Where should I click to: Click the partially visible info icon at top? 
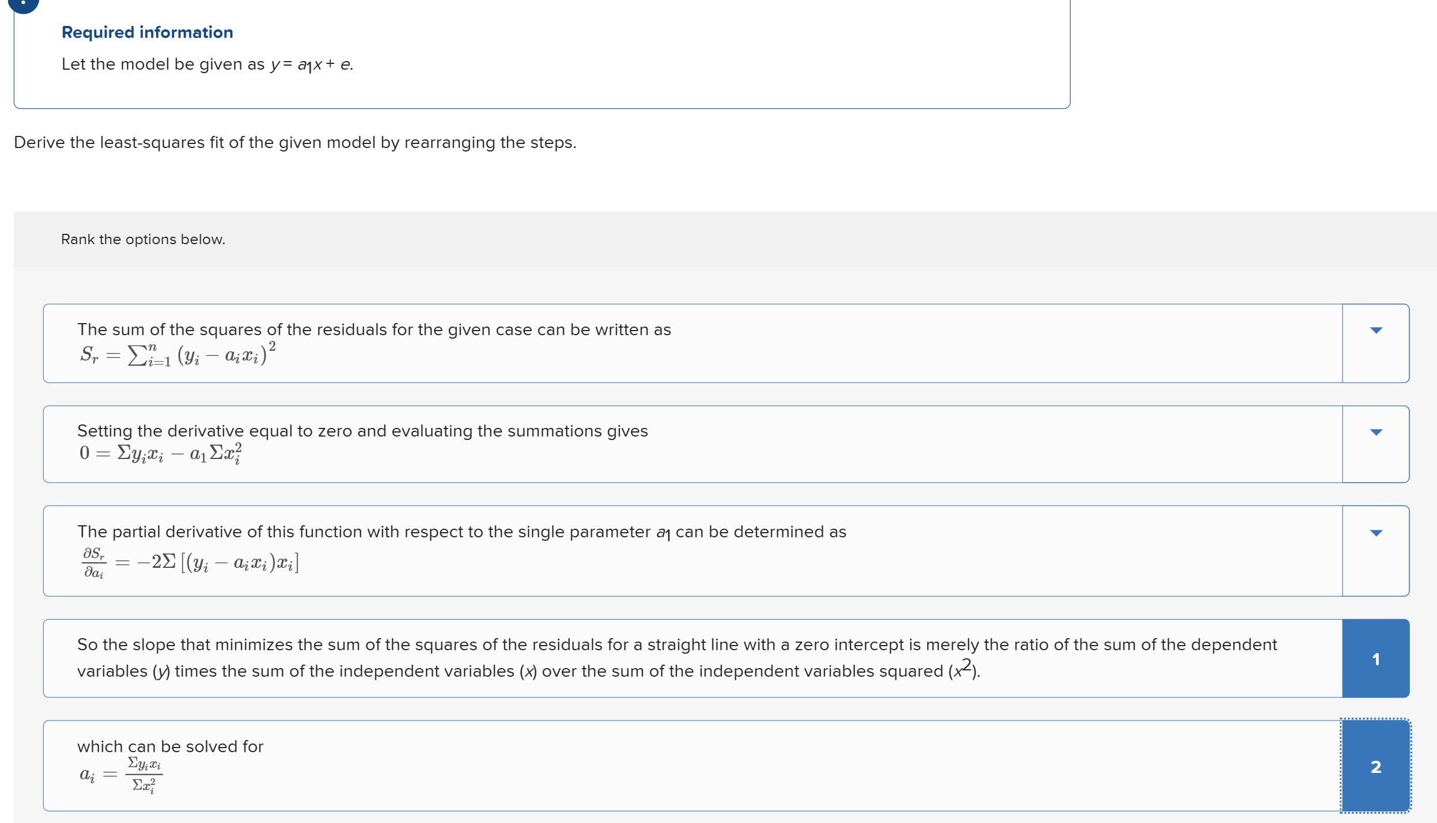coord(23,5)
